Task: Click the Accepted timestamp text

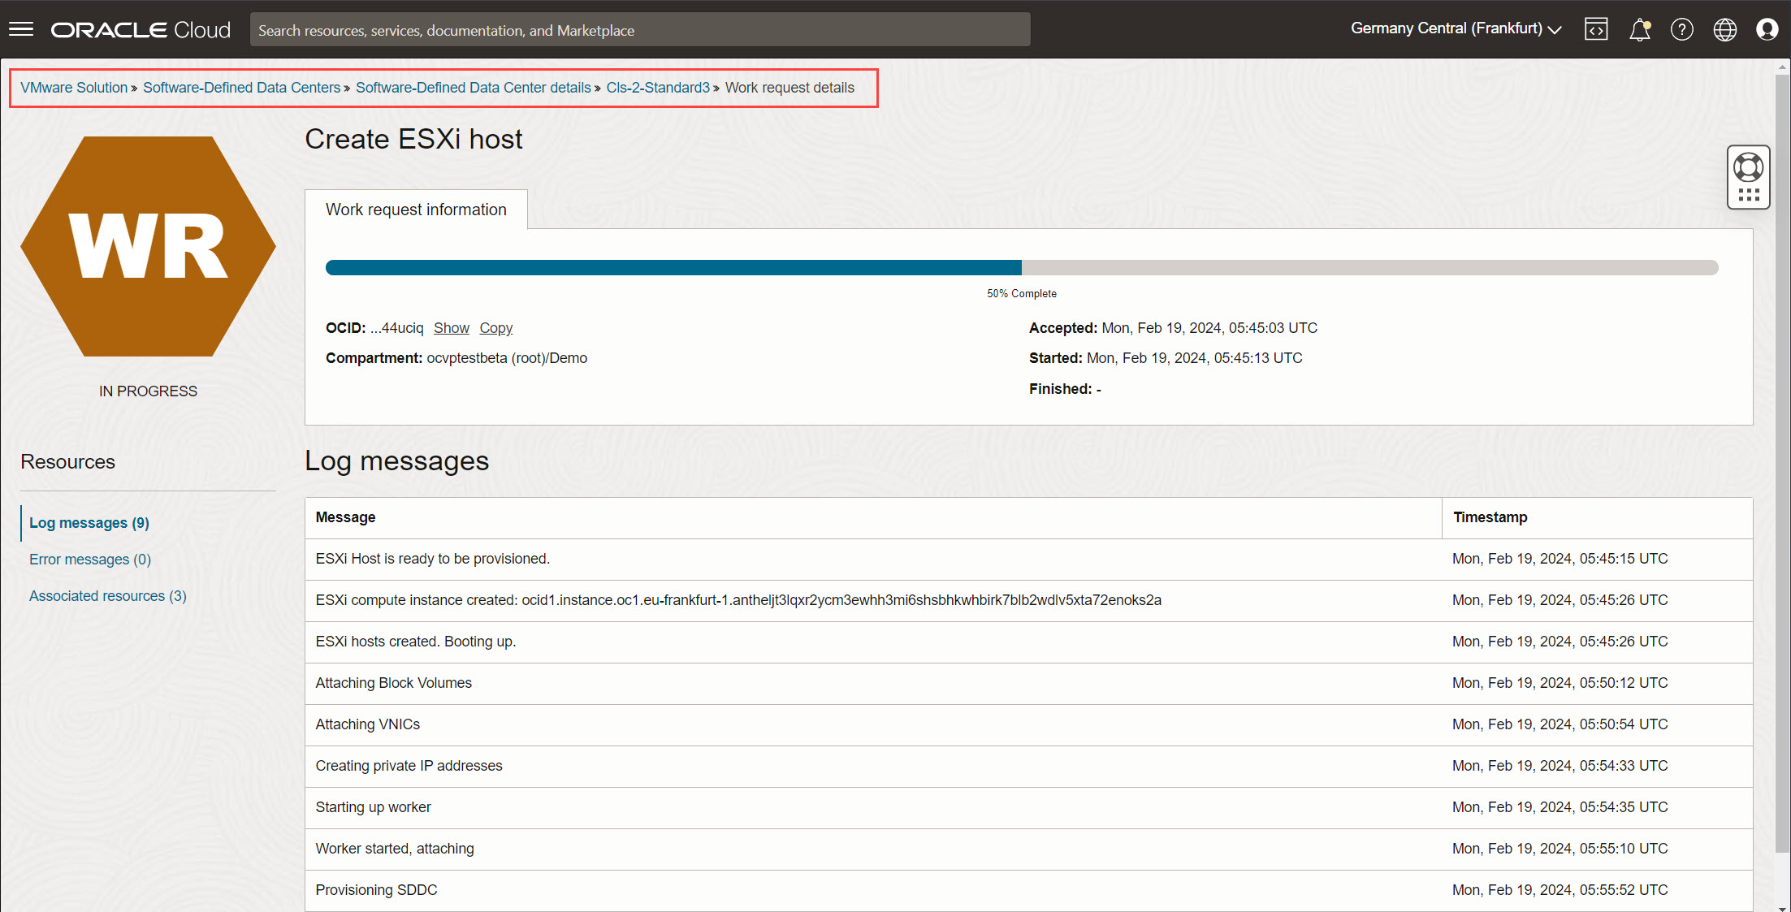Action: pyautogui.click(x=1209, y=328)
